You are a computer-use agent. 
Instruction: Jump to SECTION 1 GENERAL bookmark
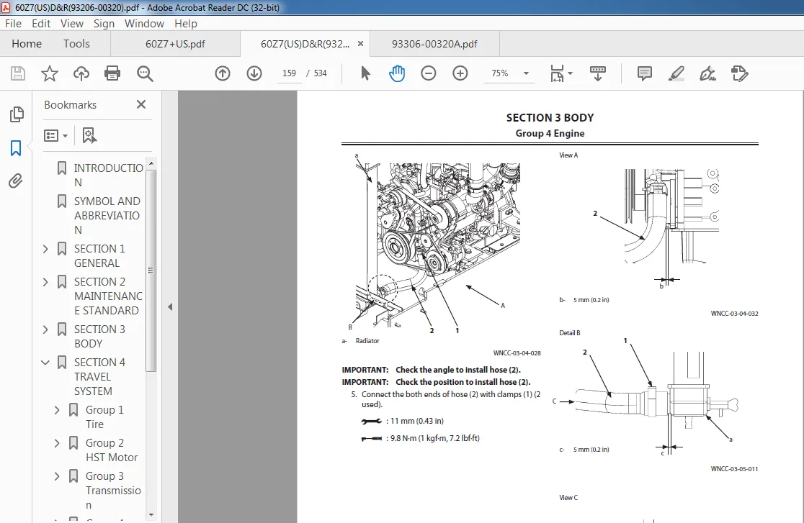coord(99,255)
